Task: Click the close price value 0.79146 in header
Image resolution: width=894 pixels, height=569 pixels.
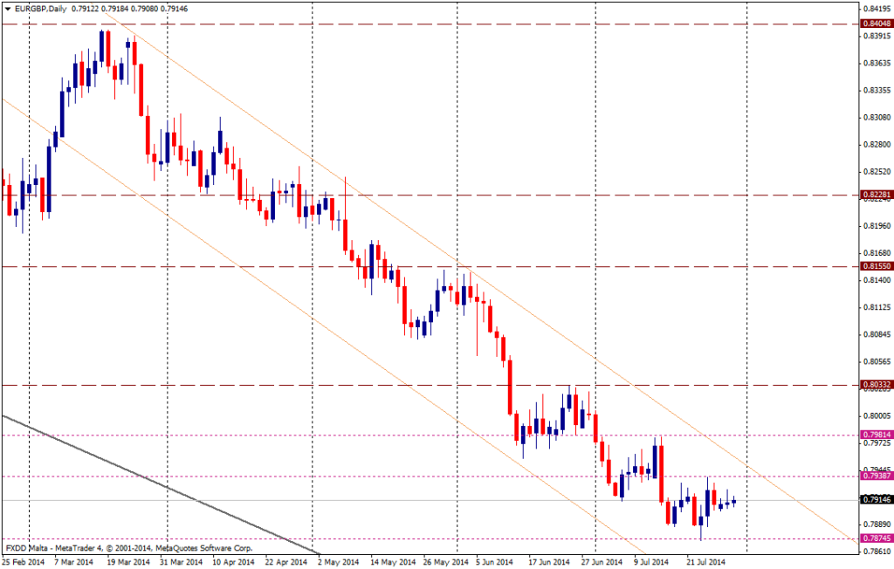Action: point(196,8)
